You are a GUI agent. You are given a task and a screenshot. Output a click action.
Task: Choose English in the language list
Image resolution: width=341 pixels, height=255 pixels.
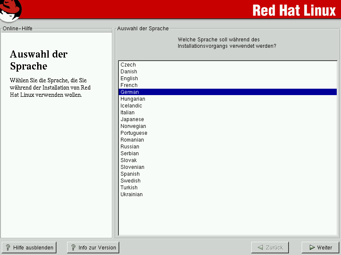tap(129, 78)
